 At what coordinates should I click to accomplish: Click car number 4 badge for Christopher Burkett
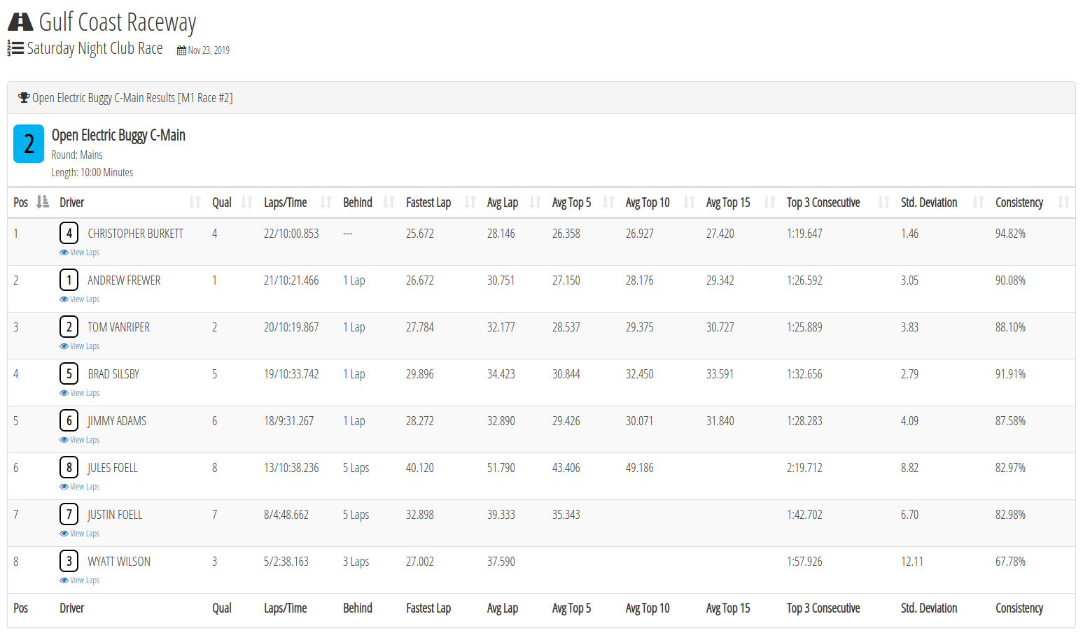tap(69, 233)
